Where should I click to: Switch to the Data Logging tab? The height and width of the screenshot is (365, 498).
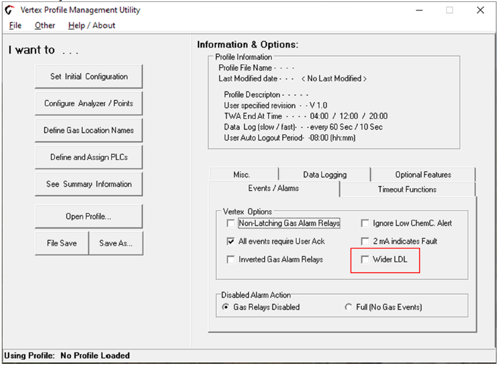325,174
